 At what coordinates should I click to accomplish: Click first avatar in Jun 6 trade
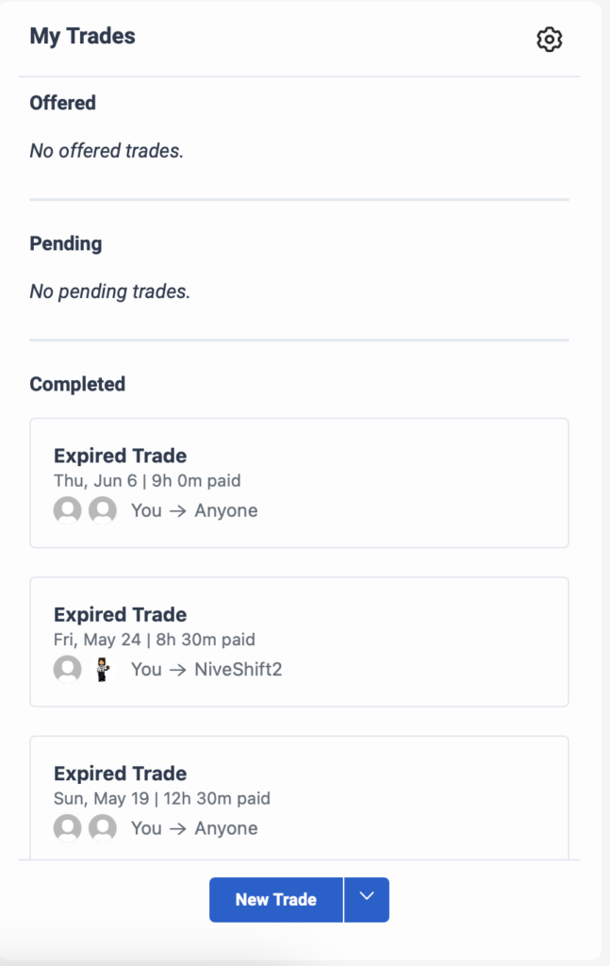68,510
